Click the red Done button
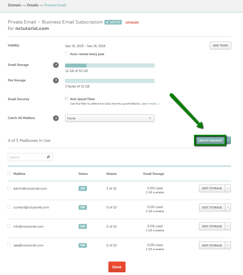The image size is (243, 275). 117,267
